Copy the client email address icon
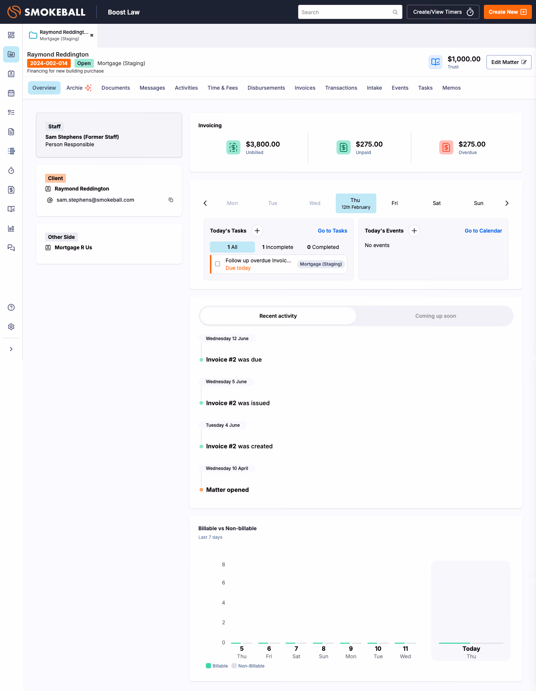 pyautogui.click(x=171, y=200)
